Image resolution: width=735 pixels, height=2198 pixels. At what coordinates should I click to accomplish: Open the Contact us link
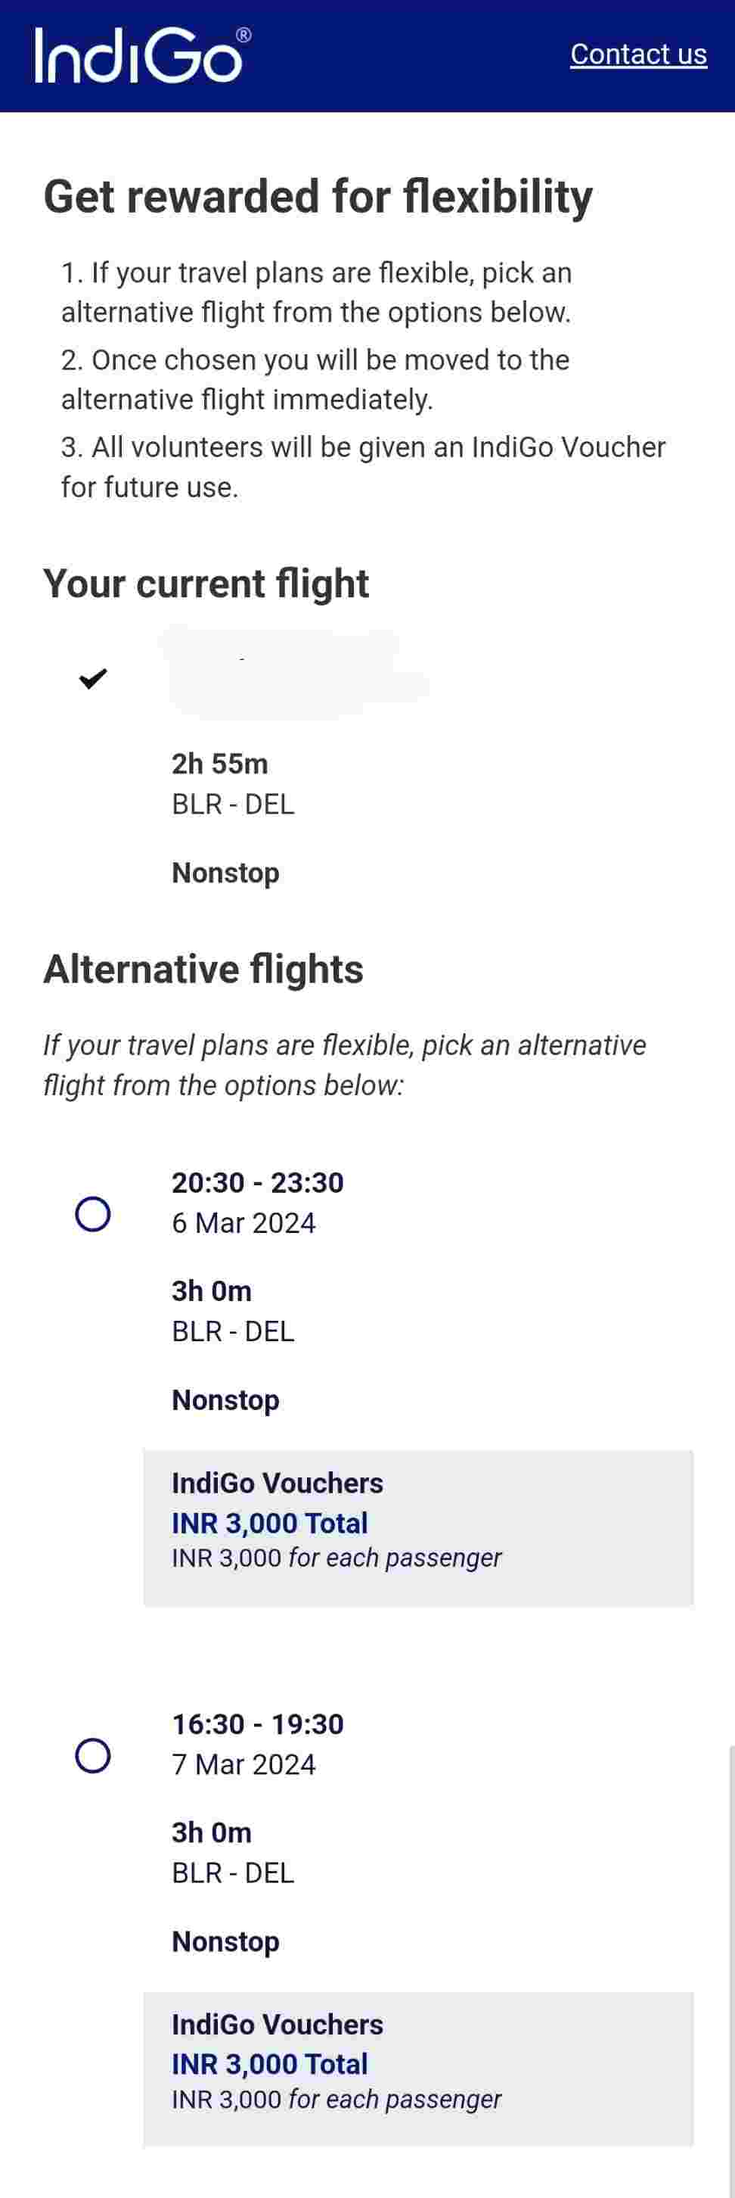[x=637, y=54]
